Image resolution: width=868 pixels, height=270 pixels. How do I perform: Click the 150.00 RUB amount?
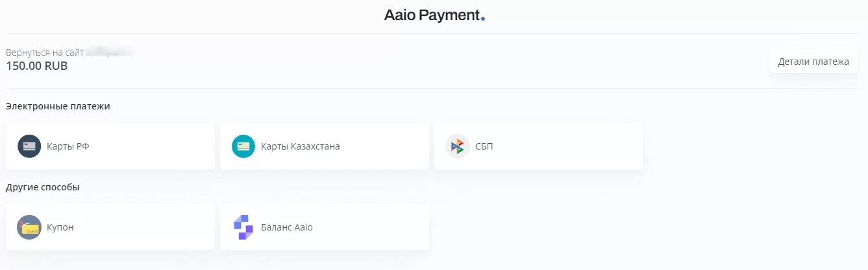37,65
